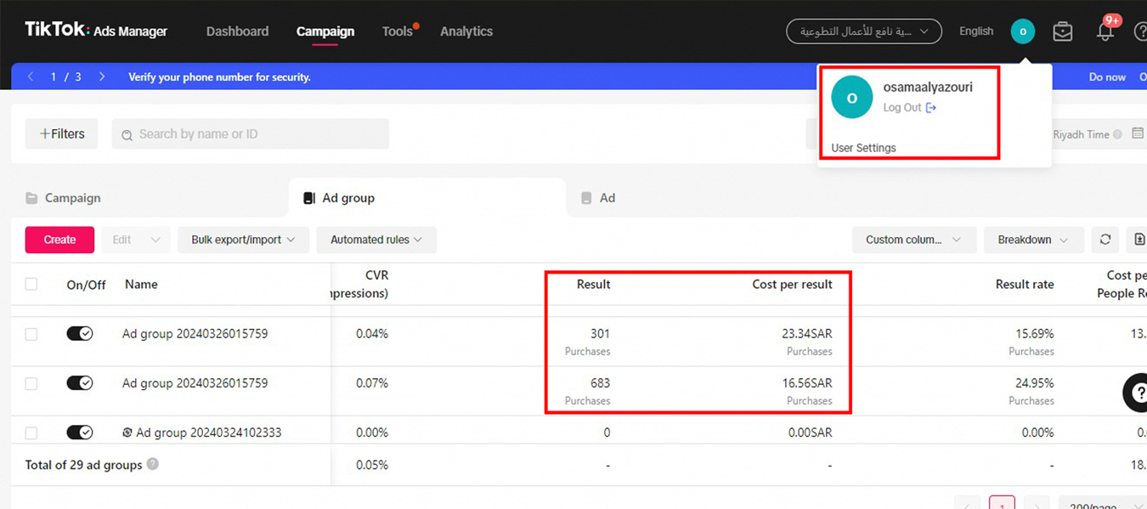The height and width of the screenshot is (509, 1147).
Task: Toggle off the first Ad group 20240326015759 switch
Action: click(80, 334)
